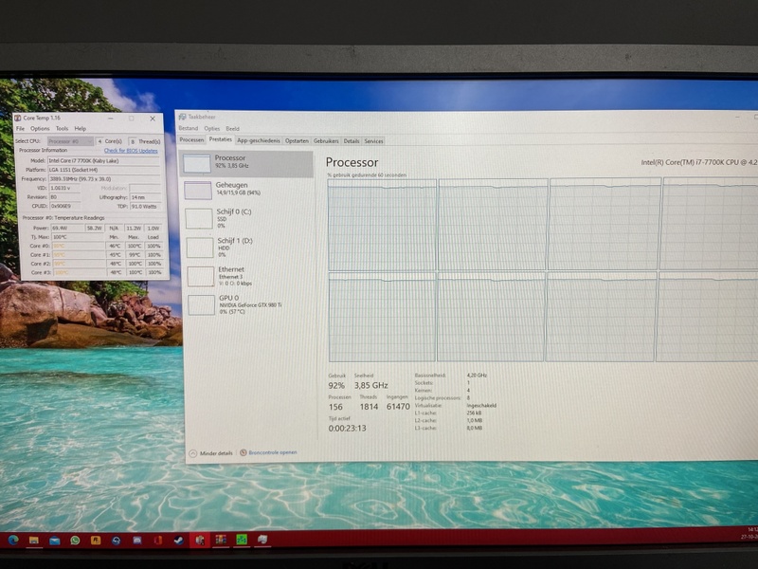The image size is (758, 569).
Task: Click the Check for BIOS Updates link
Action: pos(131,151)
